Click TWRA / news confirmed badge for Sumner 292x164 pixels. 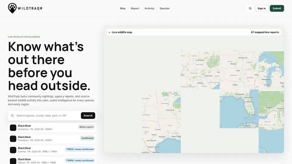80,149
